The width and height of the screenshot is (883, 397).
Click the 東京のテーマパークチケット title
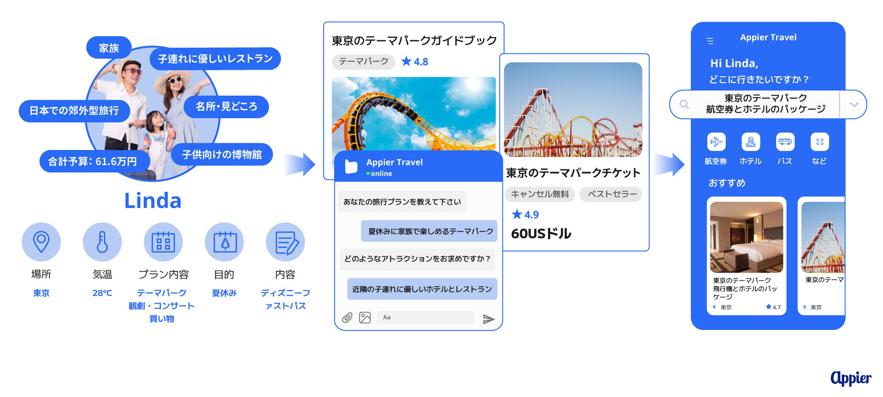pyautogui.click(x=573, y=173)
